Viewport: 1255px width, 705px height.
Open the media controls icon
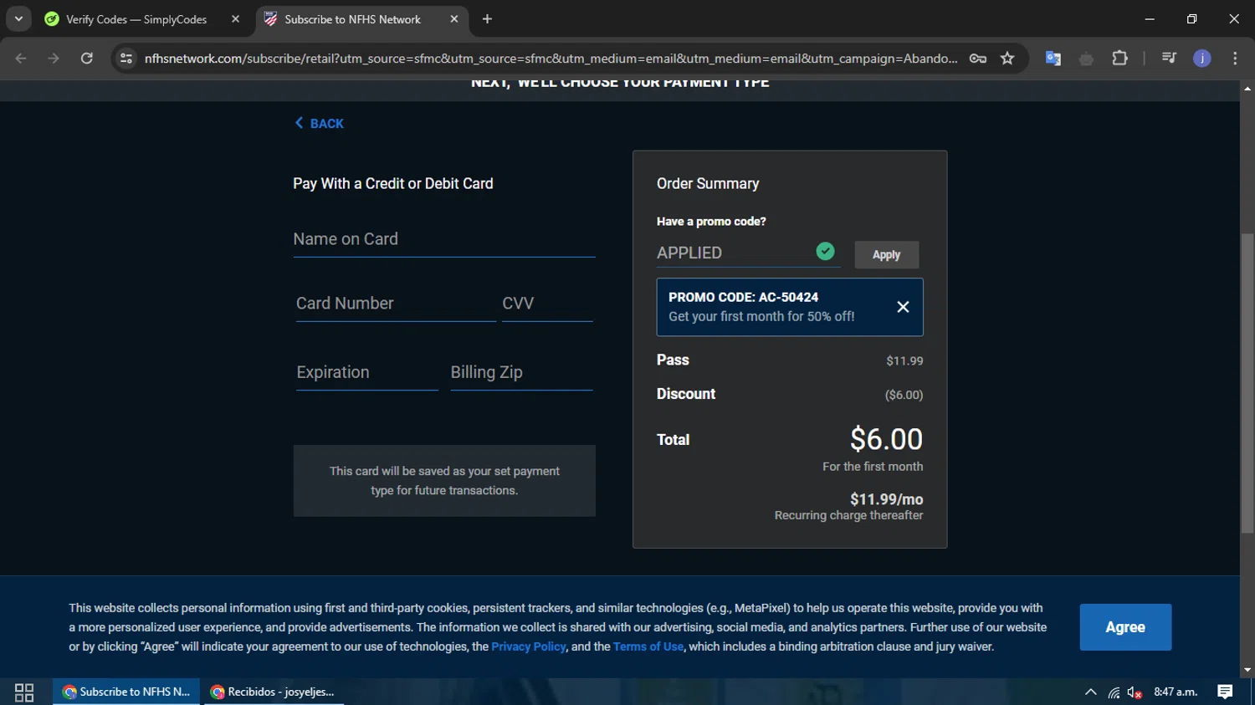(x=1169, y=59)
